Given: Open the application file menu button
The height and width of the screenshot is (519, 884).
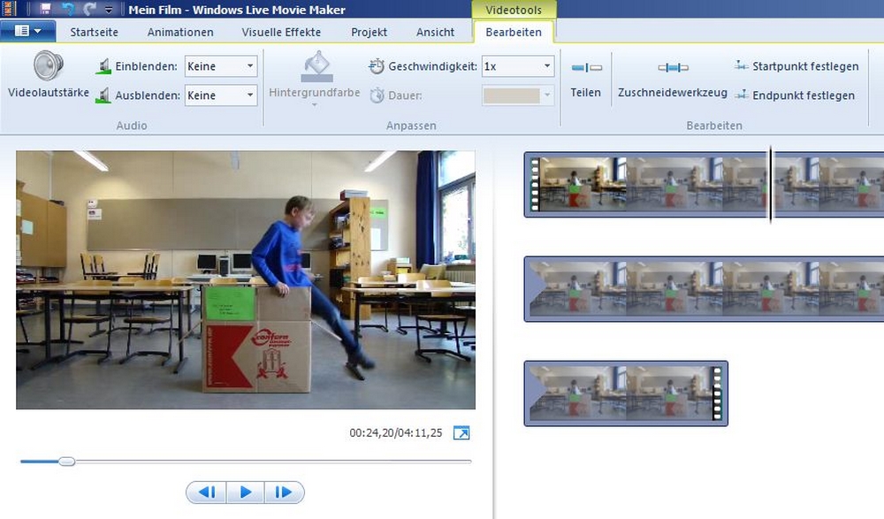Looking at the screenshot, I should 28,32.
